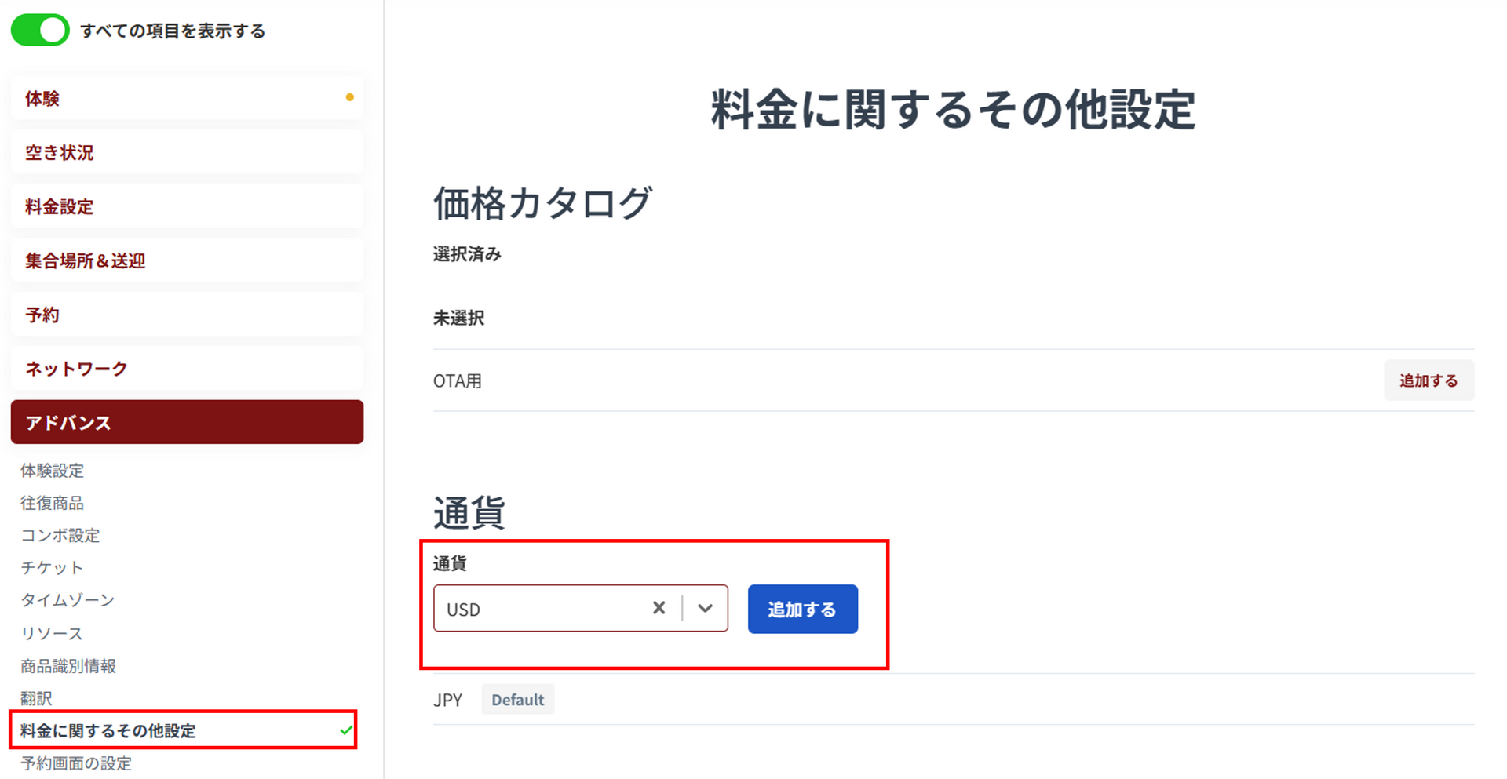
Task: Open the 空き状況 menu section
Action: tap(187, 152)
